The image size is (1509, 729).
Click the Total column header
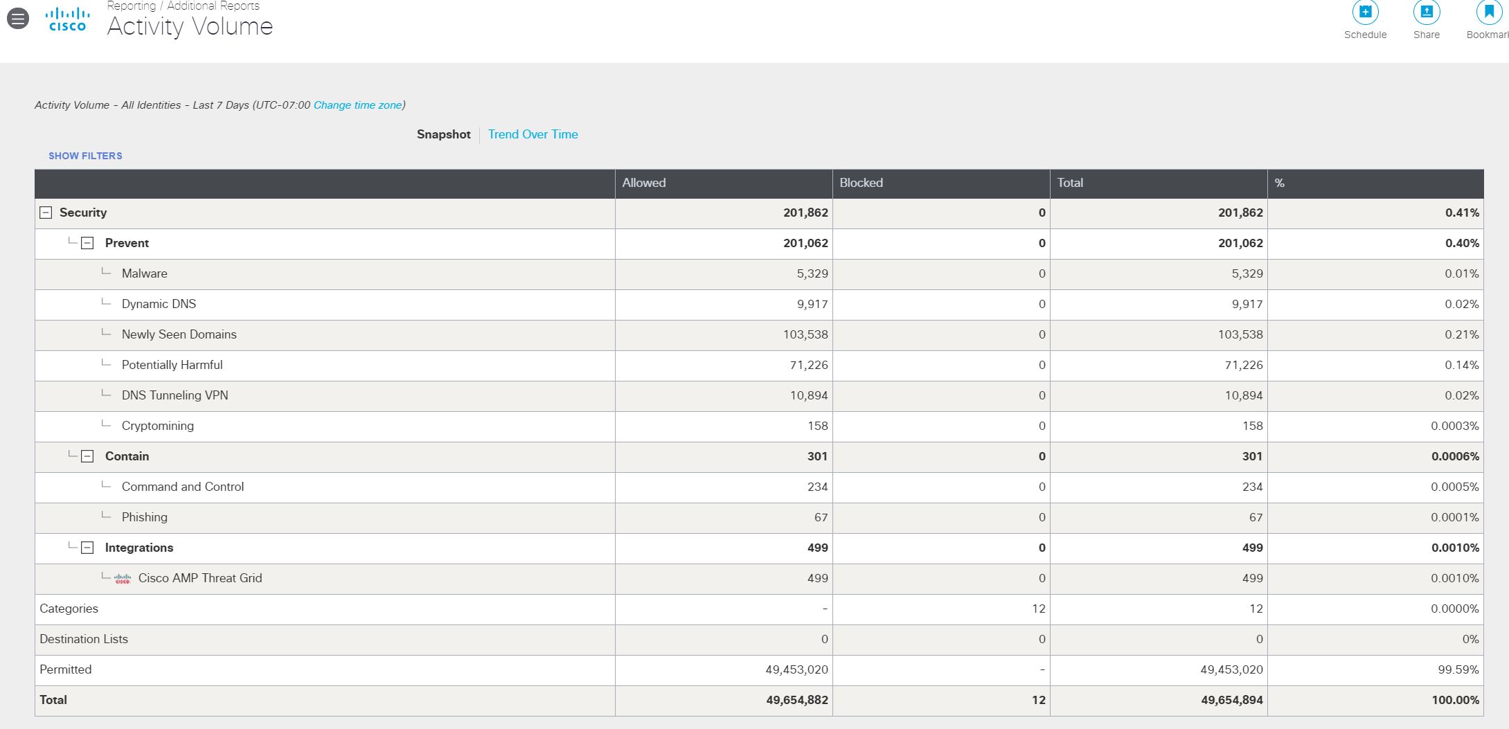(1070, 183)
